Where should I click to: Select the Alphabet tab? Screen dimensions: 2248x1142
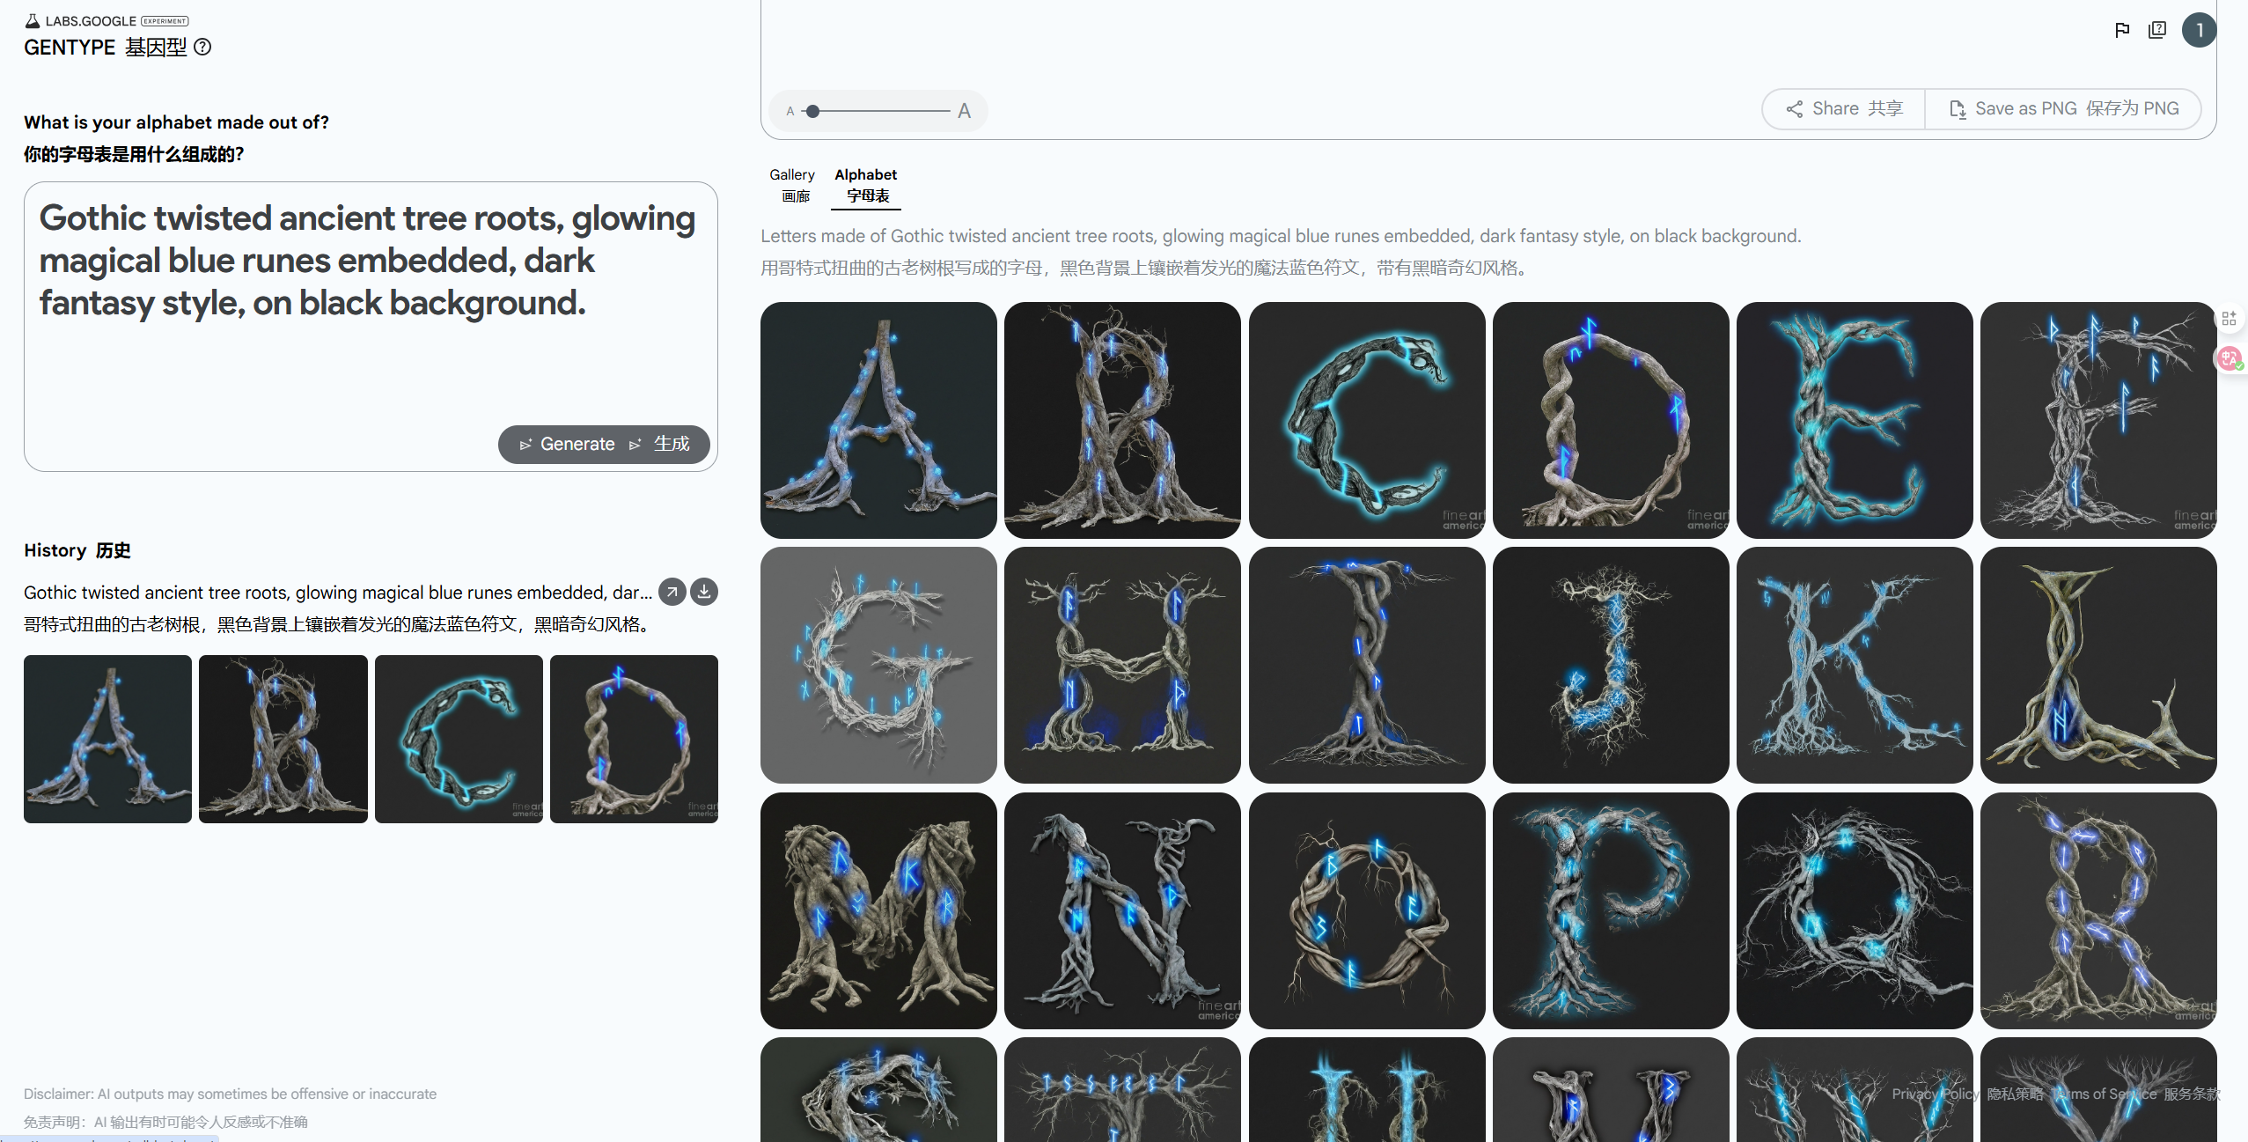tap(866, 185)
